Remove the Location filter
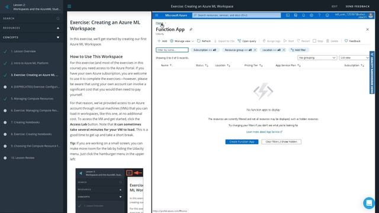The height and width of the screenshot is (213, 379). coord(284,50)
